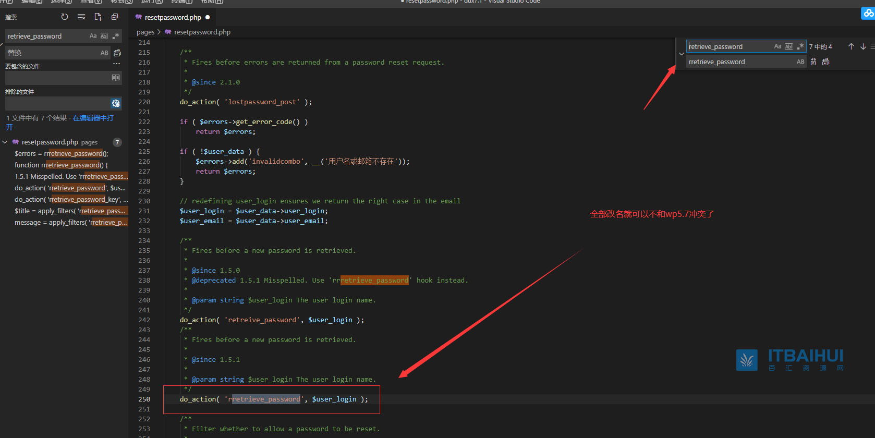Select result "do_action( 'rretrieve_password_key'"

pos(71,199)
